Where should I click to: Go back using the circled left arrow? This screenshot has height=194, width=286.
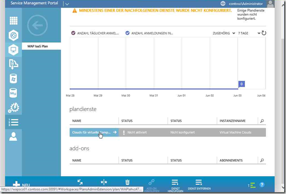[37, 25]
